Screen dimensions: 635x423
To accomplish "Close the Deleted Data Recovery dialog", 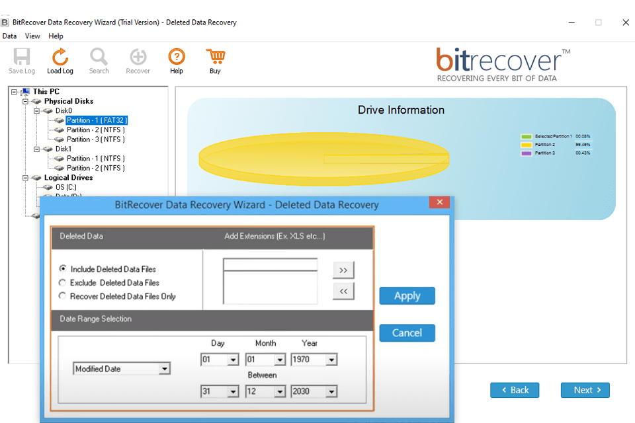I will (439, 202).
